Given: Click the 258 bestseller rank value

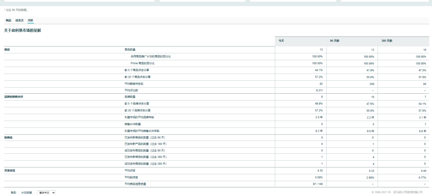Looking at the screenshot, I should (372, 84).
